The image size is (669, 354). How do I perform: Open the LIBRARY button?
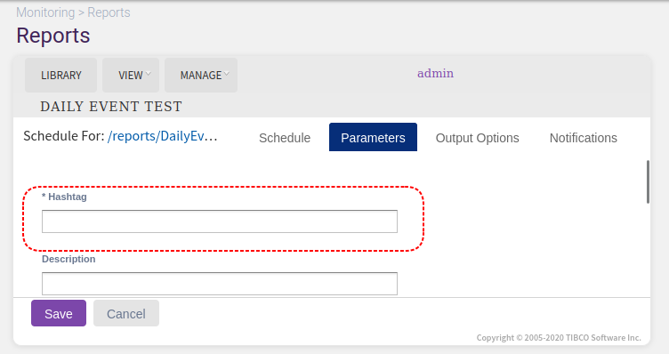tap(60, 75)
